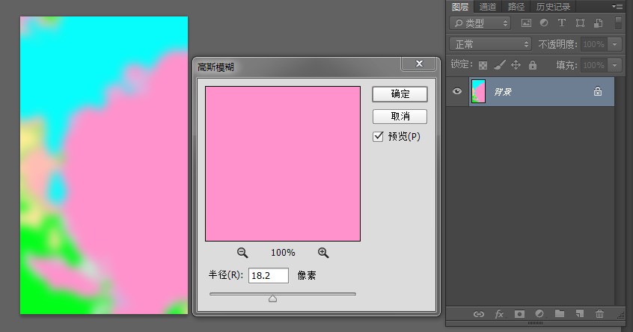633x332 pixels.
Task: Switch to the 历史记录 tab
Action: 553,7
